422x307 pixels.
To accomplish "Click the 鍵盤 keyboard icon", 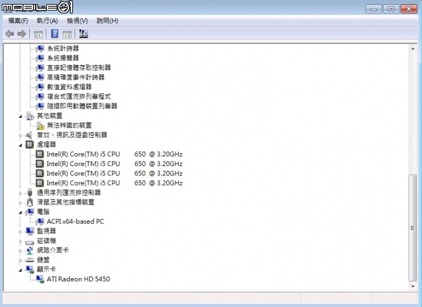I will click(30, 260).
